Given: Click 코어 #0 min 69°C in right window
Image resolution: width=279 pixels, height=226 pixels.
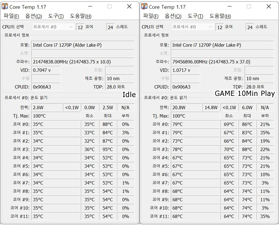Looking at the screenshot, I should (x=229, y=125).
